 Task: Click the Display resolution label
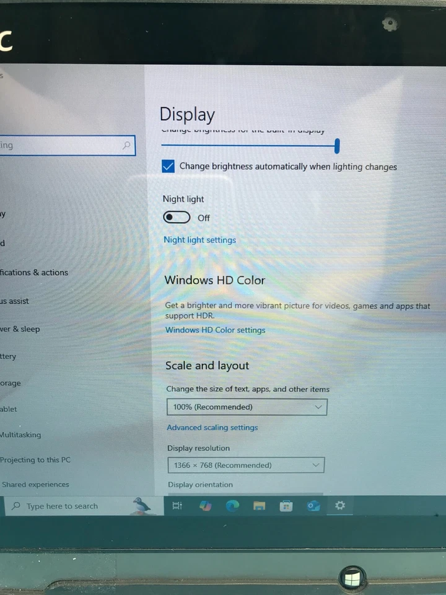coord(199,448)
